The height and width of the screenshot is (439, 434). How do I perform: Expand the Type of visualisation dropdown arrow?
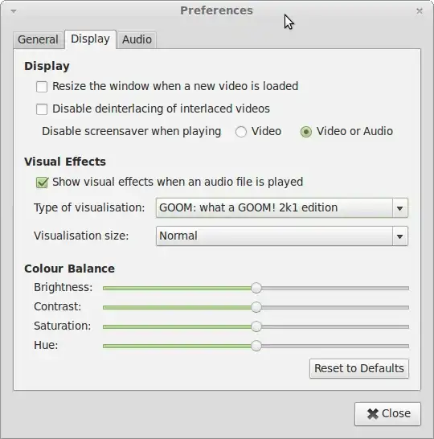click(x=400, y=208)
